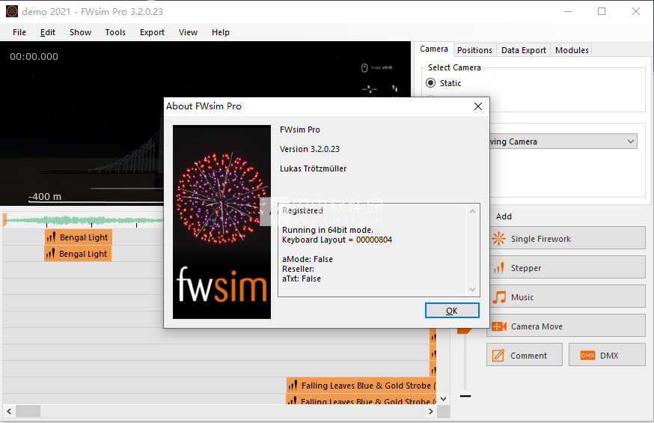Open the Export menu
The image size is (654, 423).
pos(152,32)
